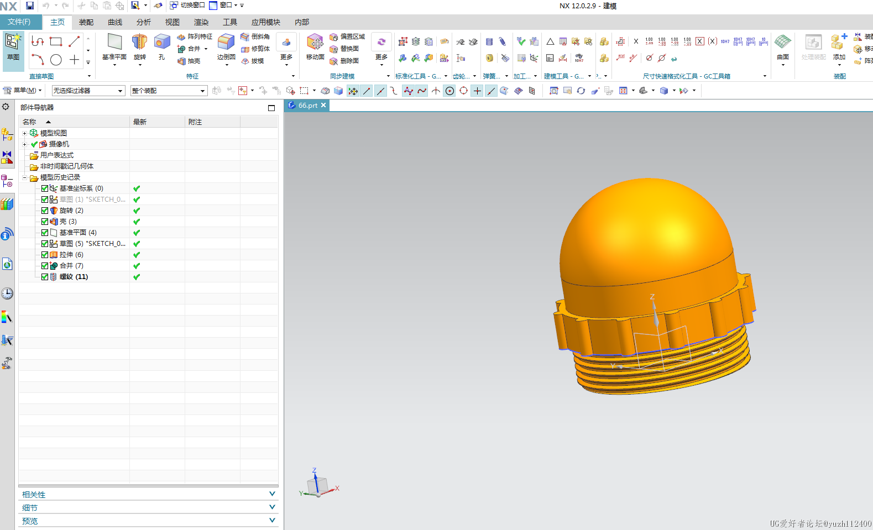Sort tree by the 名称 column header
Viewport: 873px width, 530px height.
(x=74, y=122)
